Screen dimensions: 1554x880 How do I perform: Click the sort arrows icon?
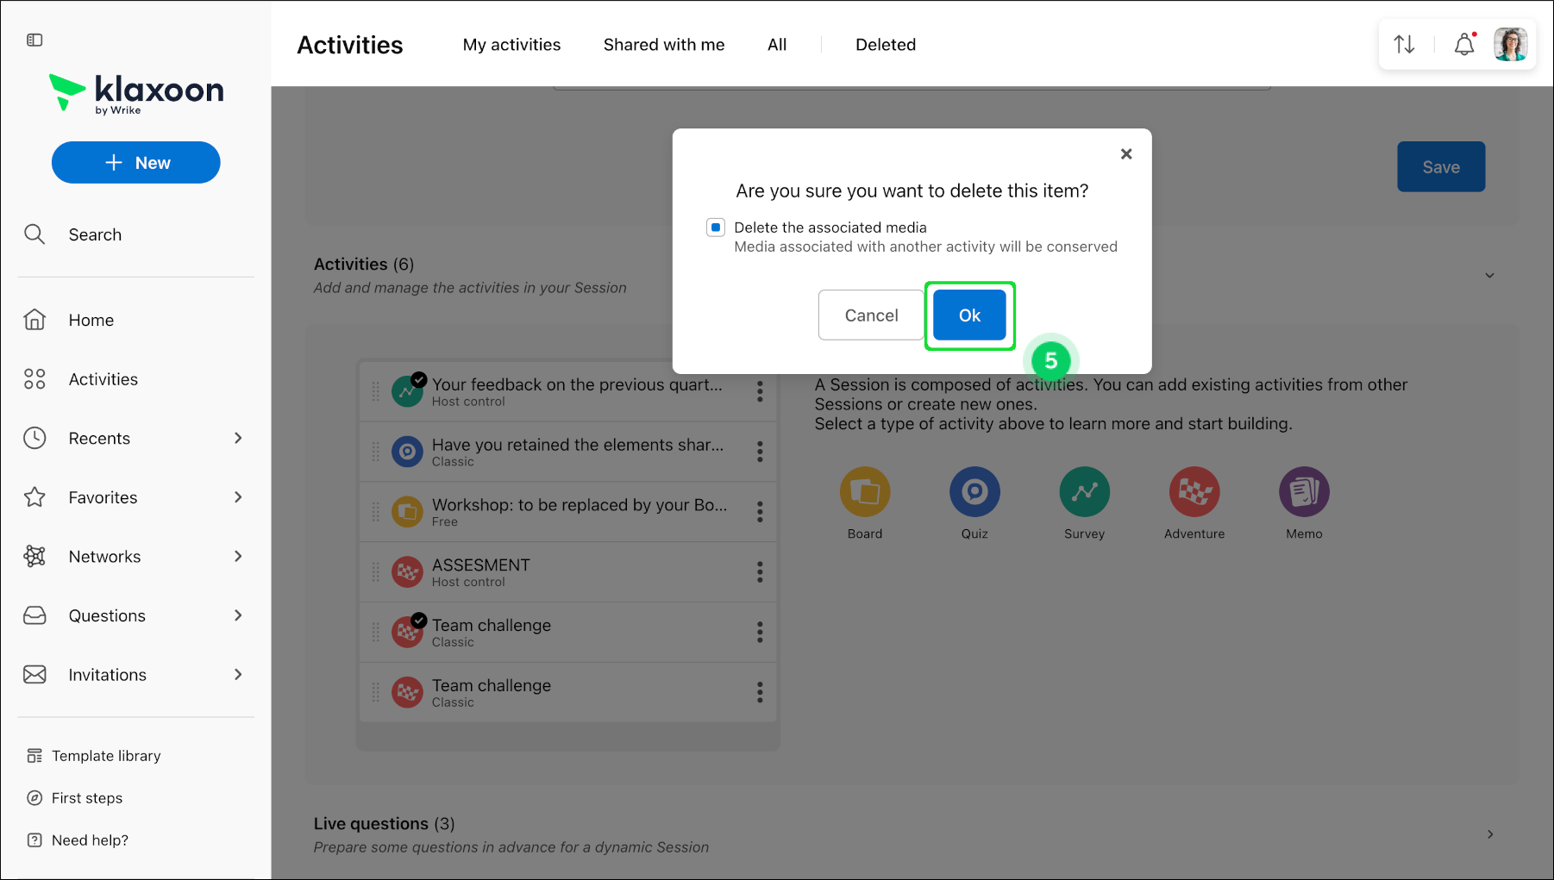[x=1404, y=44]
